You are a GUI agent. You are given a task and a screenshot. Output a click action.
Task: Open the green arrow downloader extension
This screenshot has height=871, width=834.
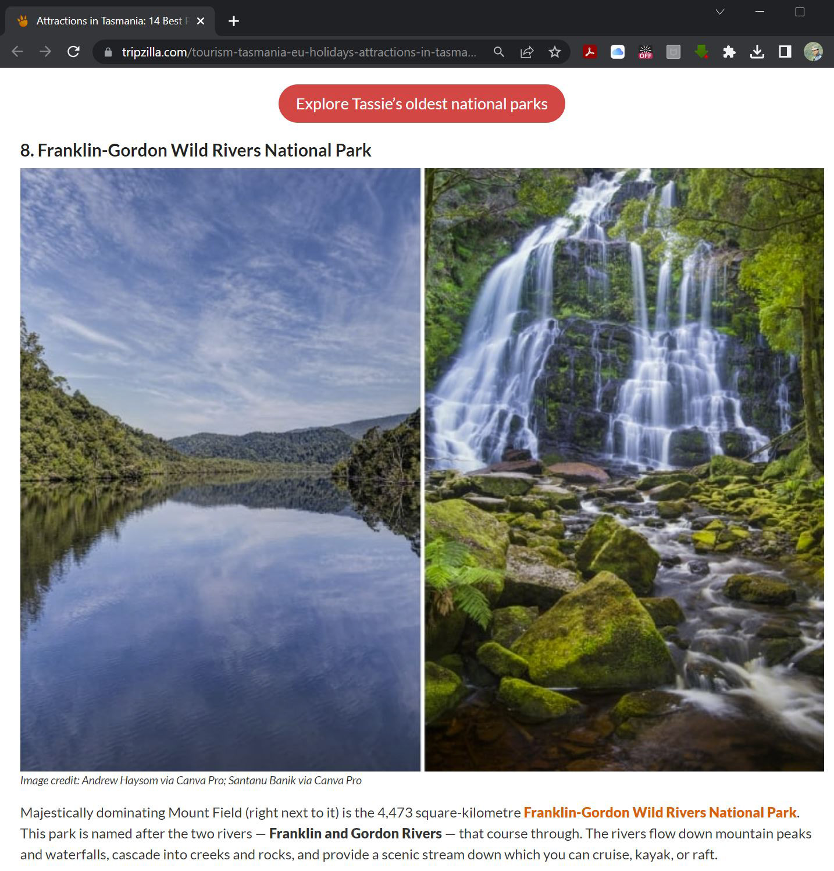point(701,52)
